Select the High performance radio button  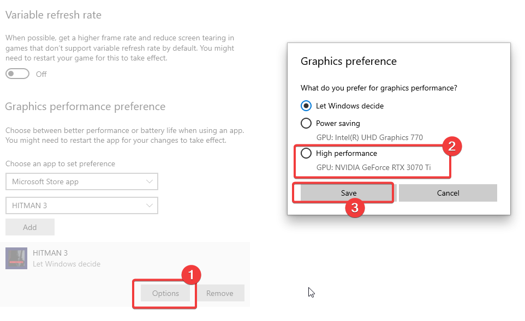pos(307,153)
